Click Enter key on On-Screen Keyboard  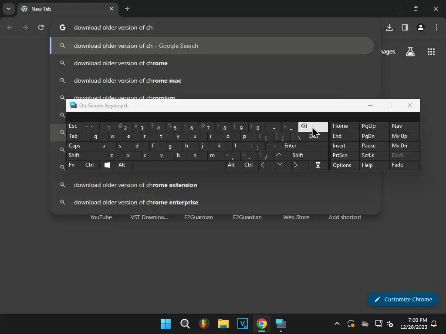[x=304, y=146]
